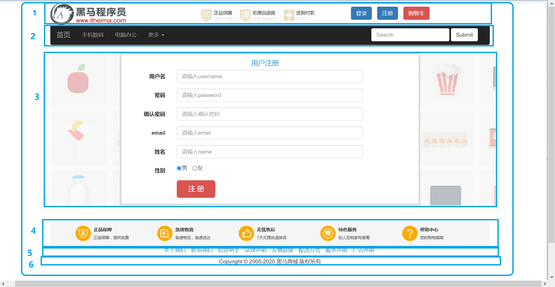Go to 首页 home menu item
Screen dimensions: 555x287
[63, 35]
